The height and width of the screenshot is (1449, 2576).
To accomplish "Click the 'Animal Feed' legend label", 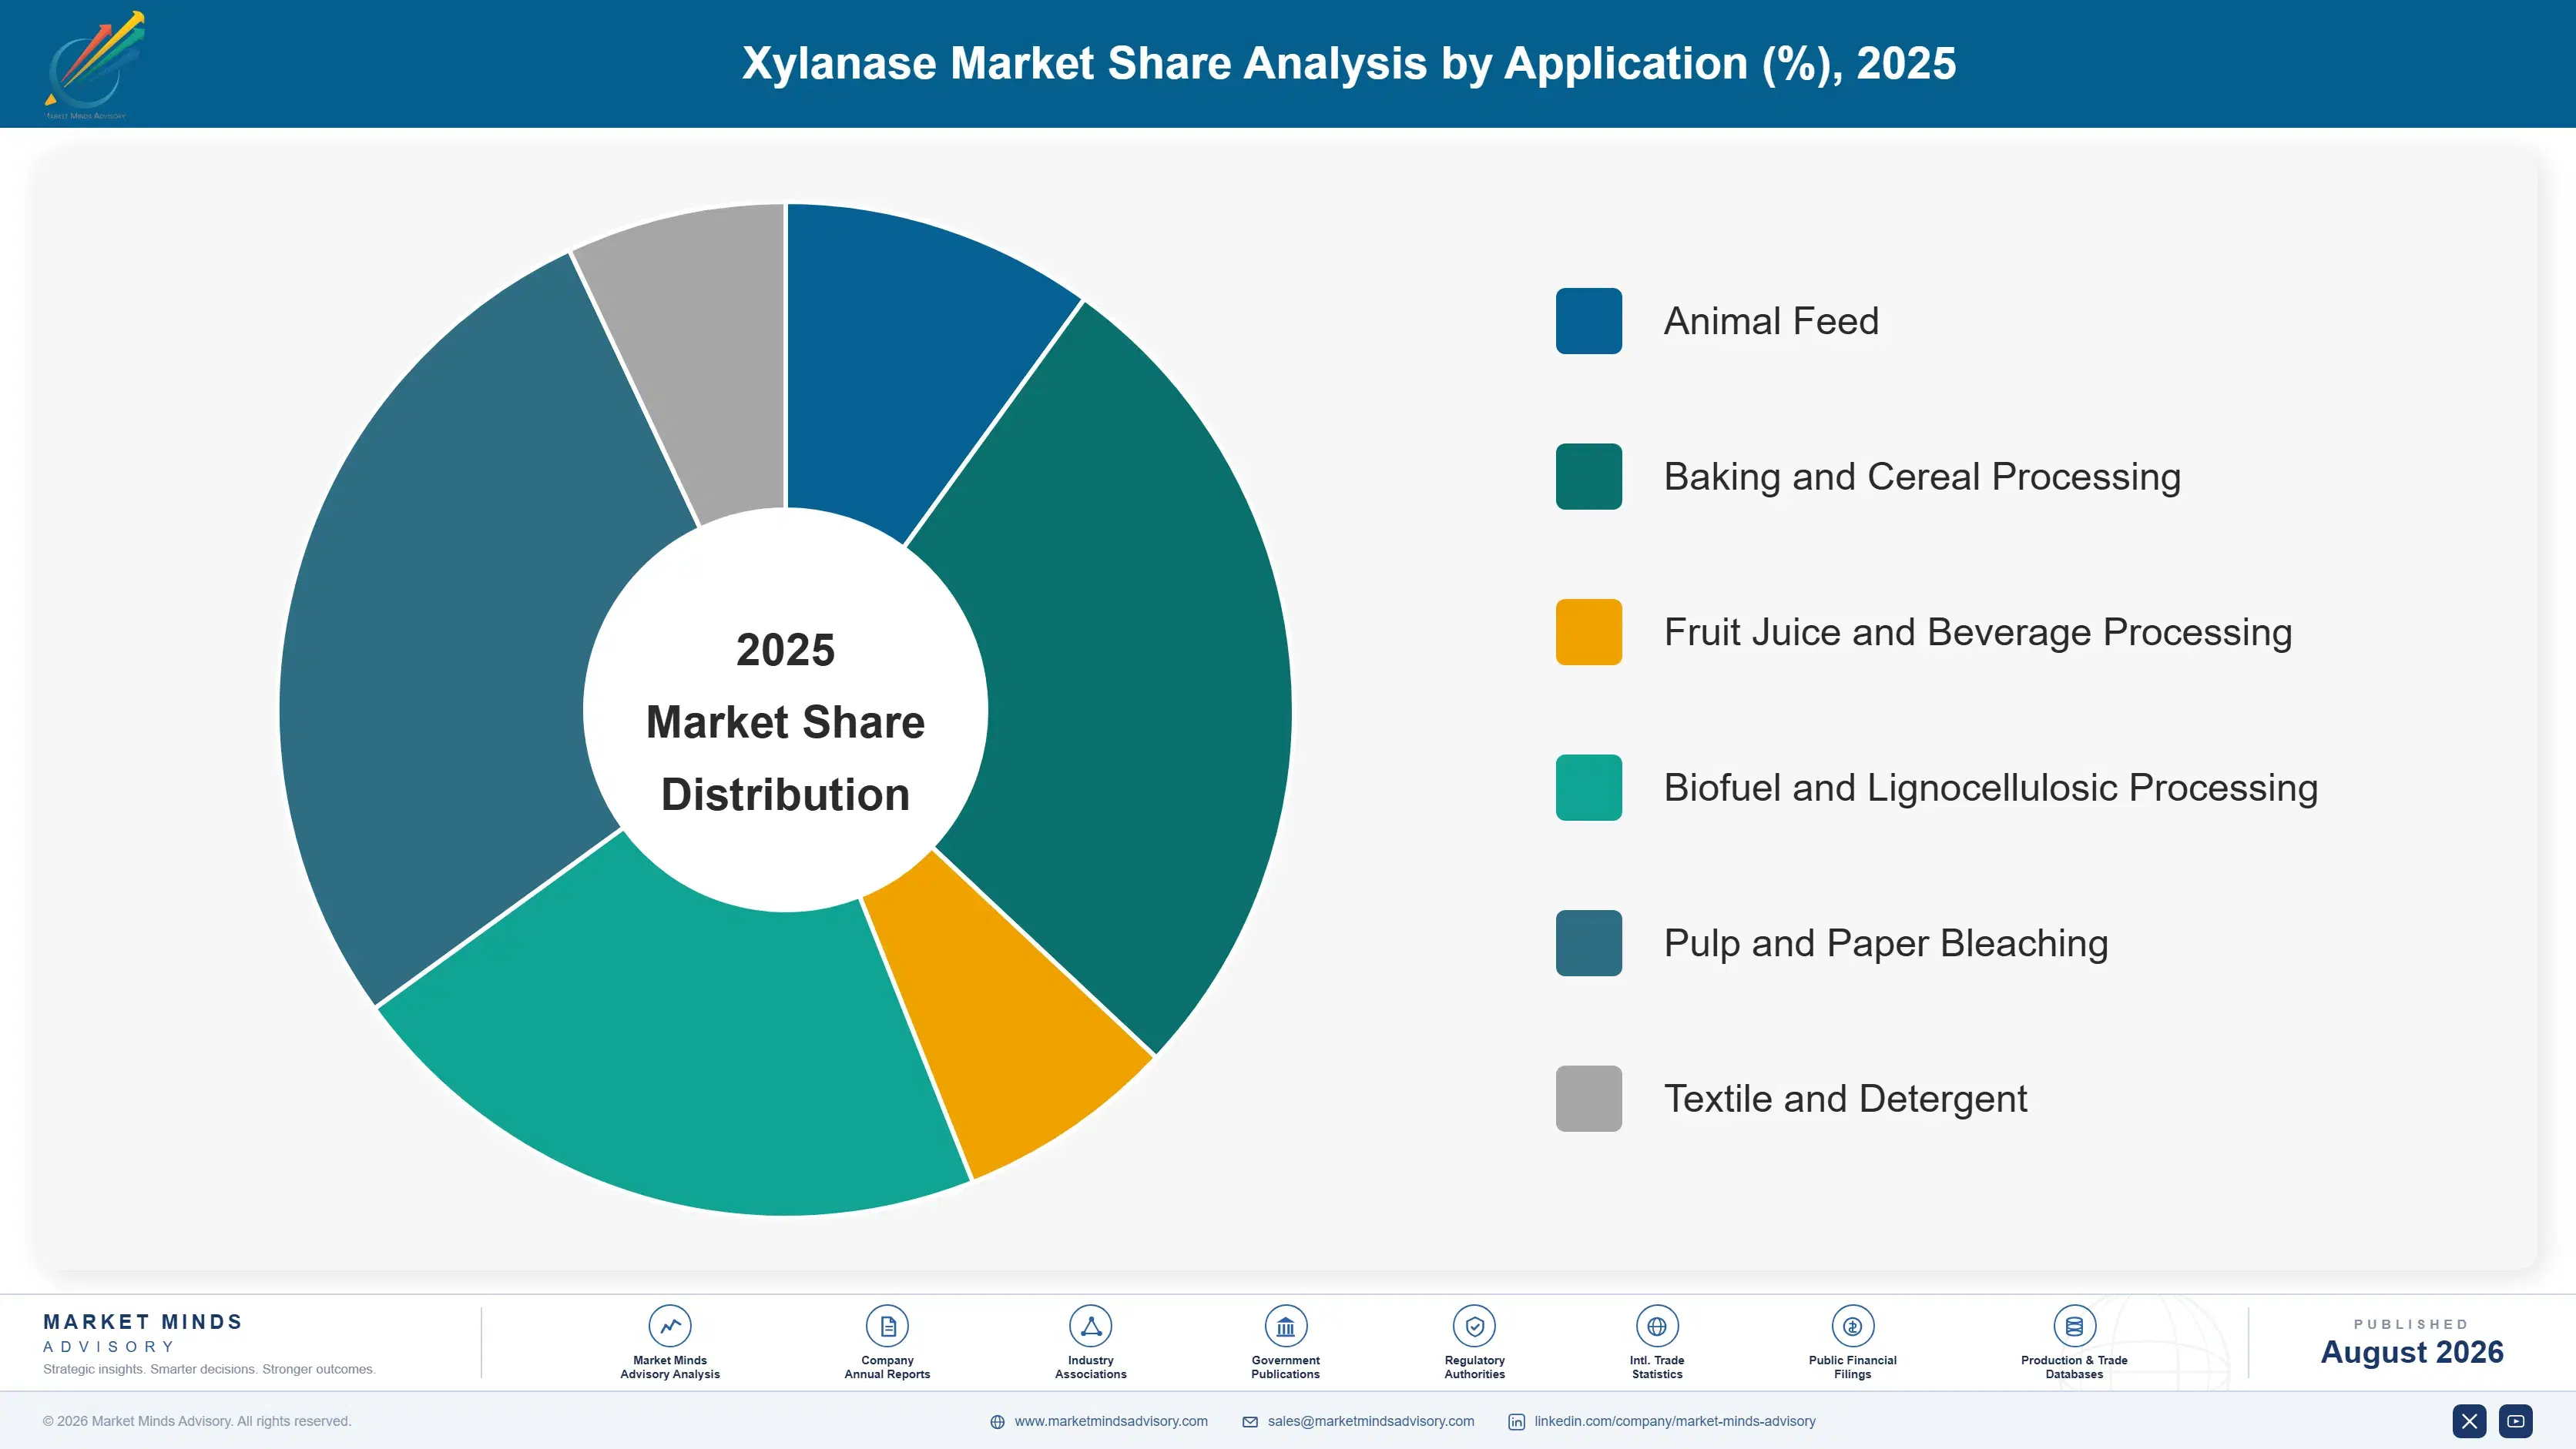I will pos(1771,321).
